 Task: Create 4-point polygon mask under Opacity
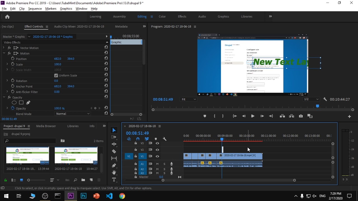click(21, 103)
